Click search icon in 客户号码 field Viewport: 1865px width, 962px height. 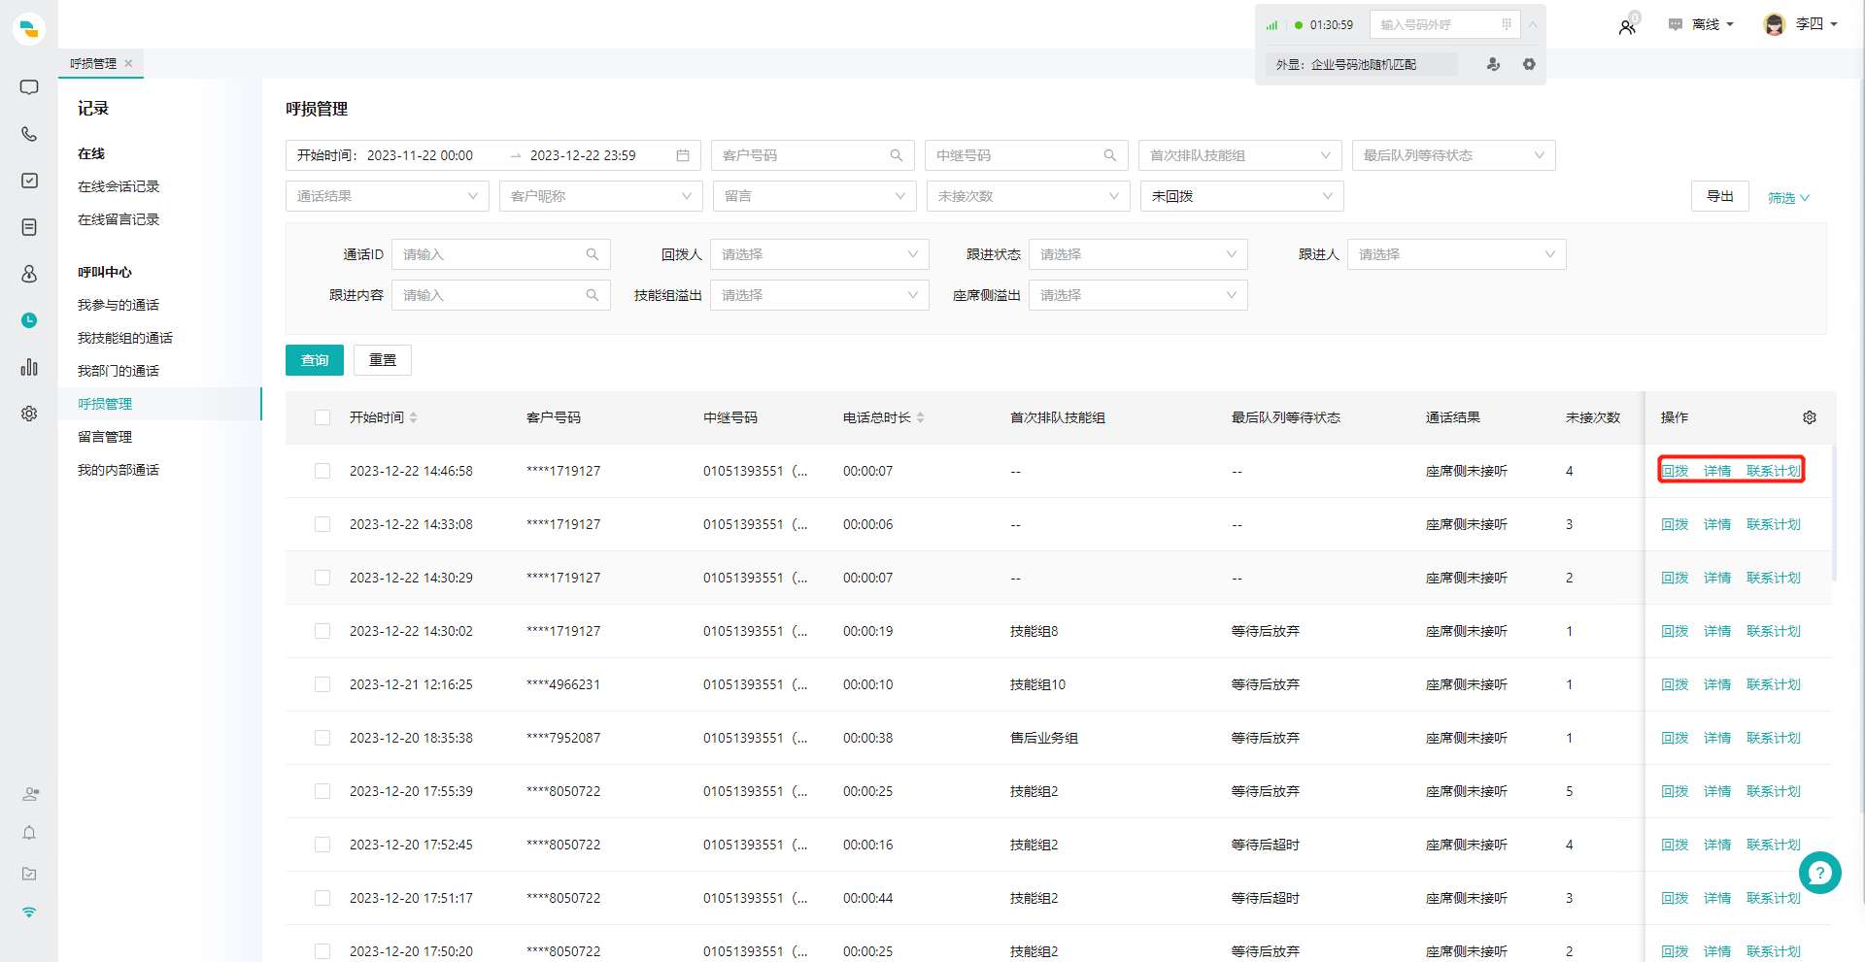897,155
